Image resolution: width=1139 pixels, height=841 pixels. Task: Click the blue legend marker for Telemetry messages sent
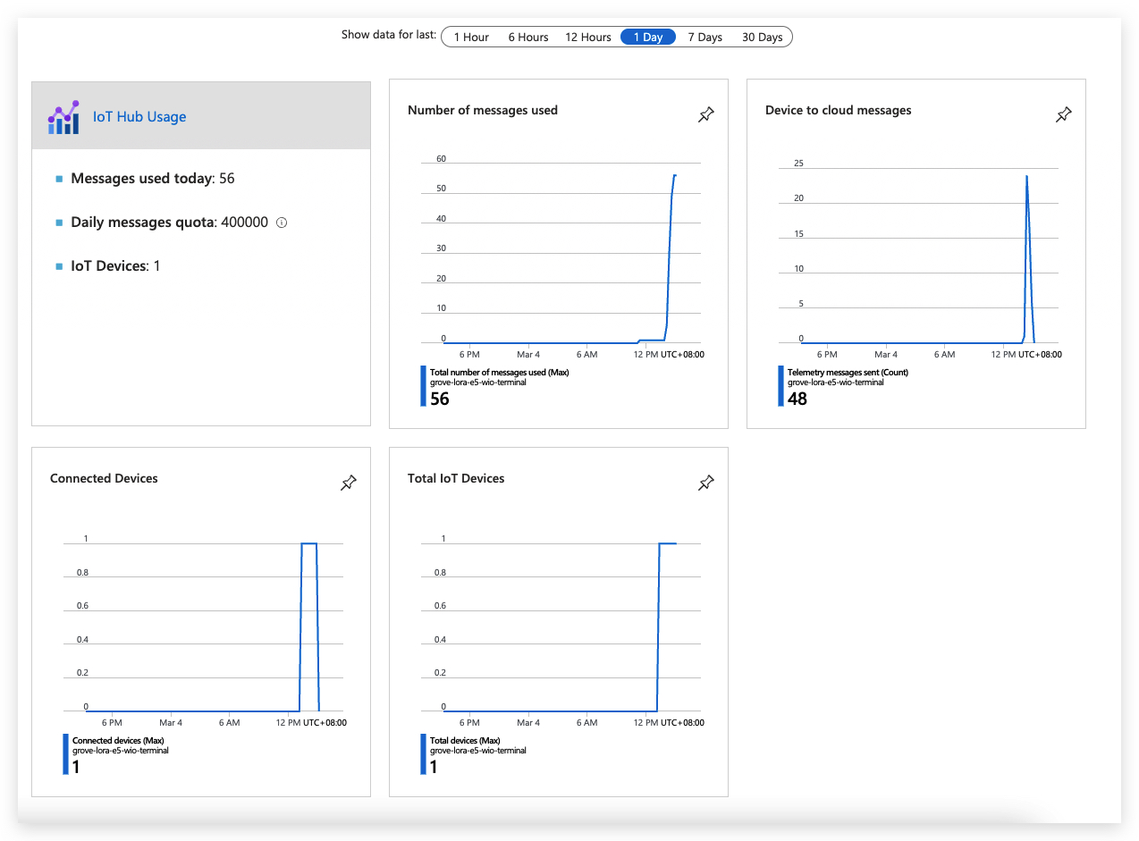coord(779,385)
